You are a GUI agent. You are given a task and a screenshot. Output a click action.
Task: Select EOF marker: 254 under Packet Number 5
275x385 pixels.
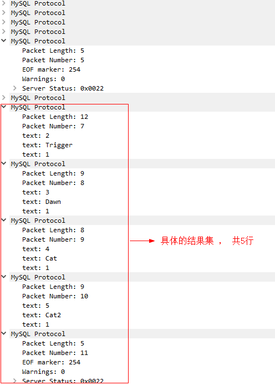[51, 69]
